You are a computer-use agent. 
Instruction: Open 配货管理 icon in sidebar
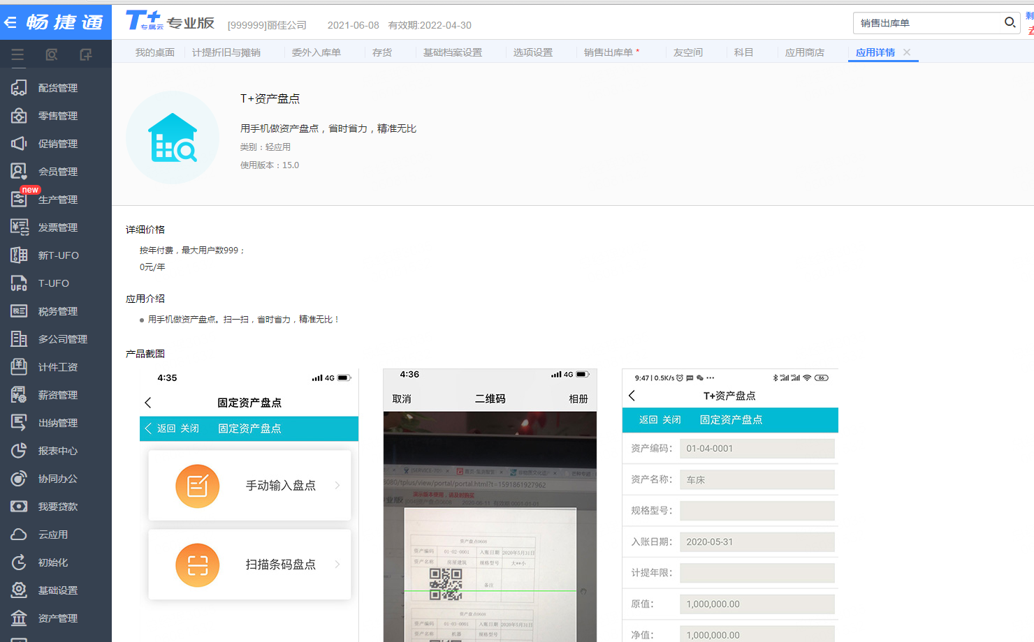[x=19, y=88]
